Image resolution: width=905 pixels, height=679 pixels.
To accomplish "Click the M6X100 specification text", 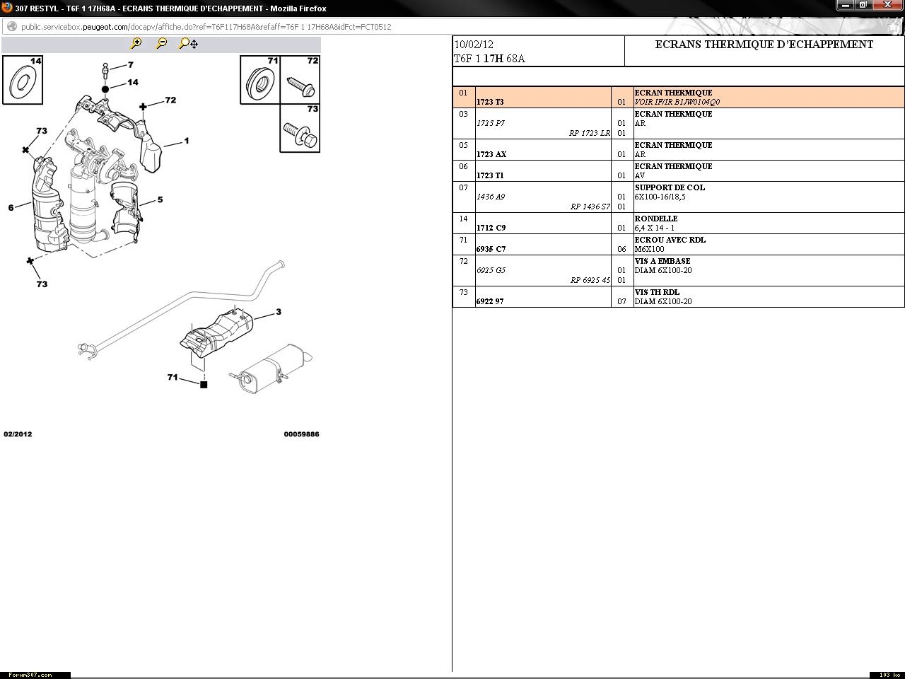I will tap(650, 249).
